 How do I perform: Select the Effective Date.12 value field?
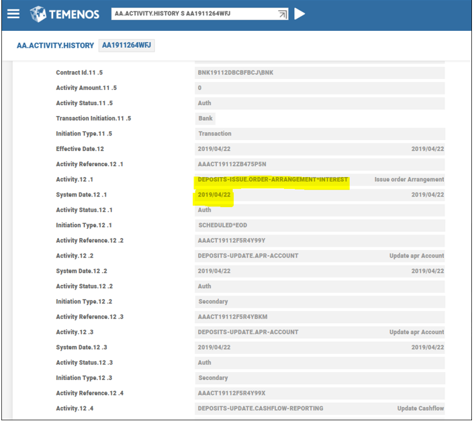pos(319,149)
